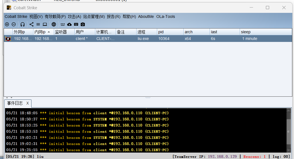Switch to pivot graph view icon
Viewport: 294px width, 159px height.
(x=31, y=24)
